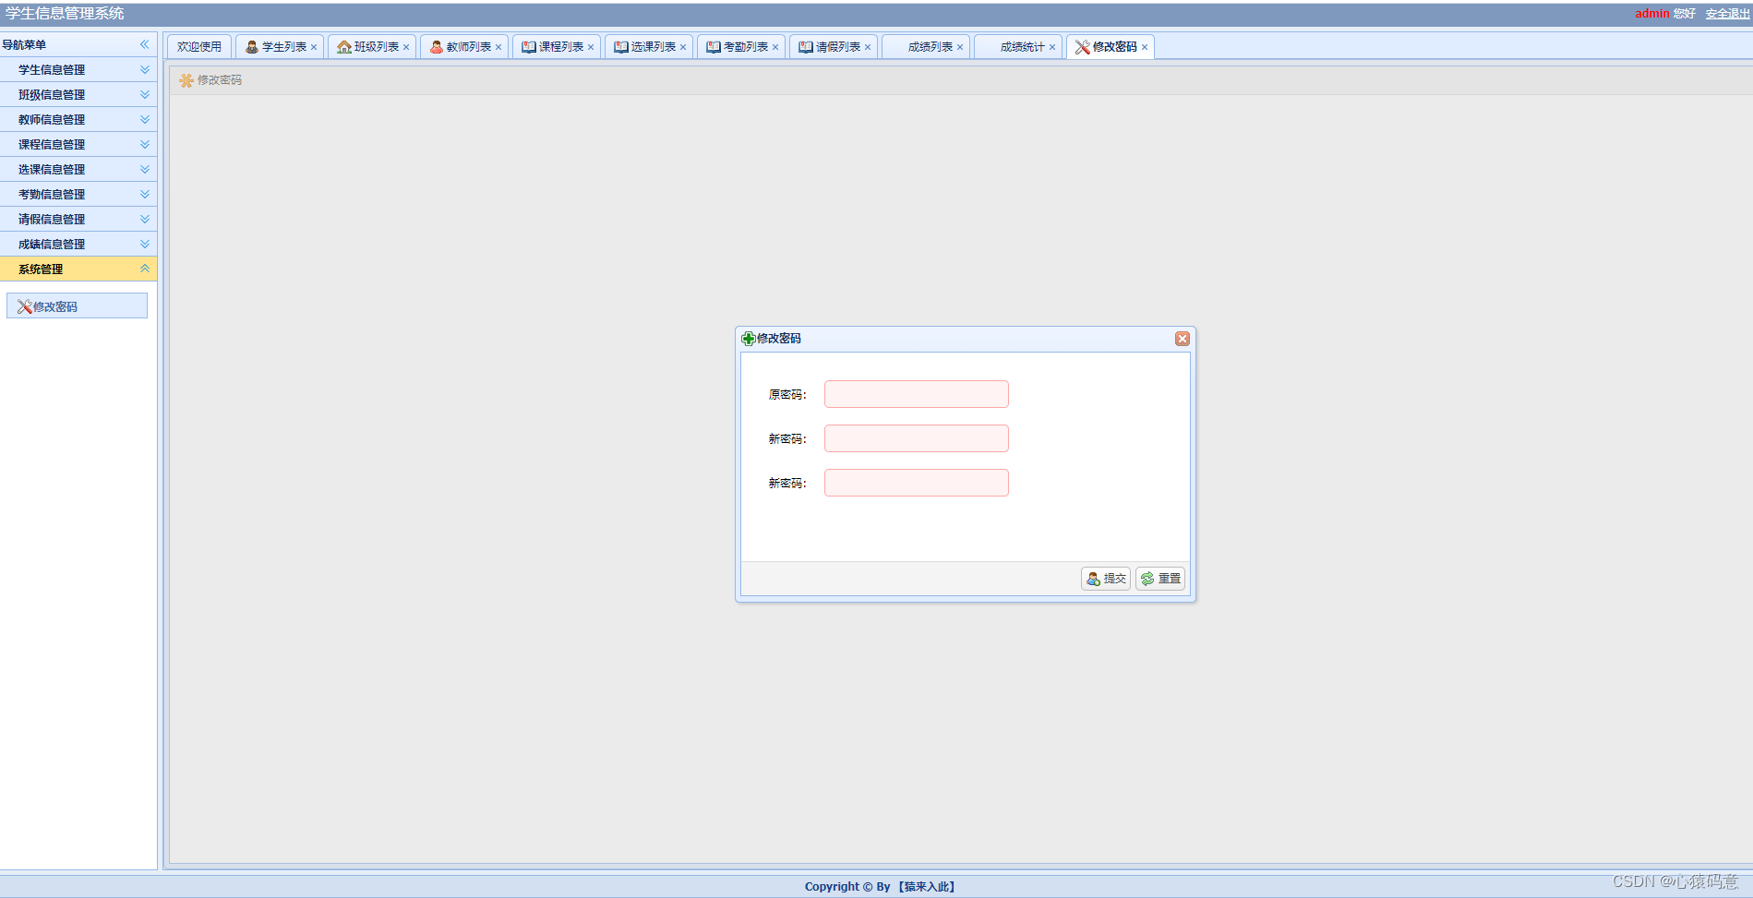Click the person icon on 提交 button

tap(1092, 579)
